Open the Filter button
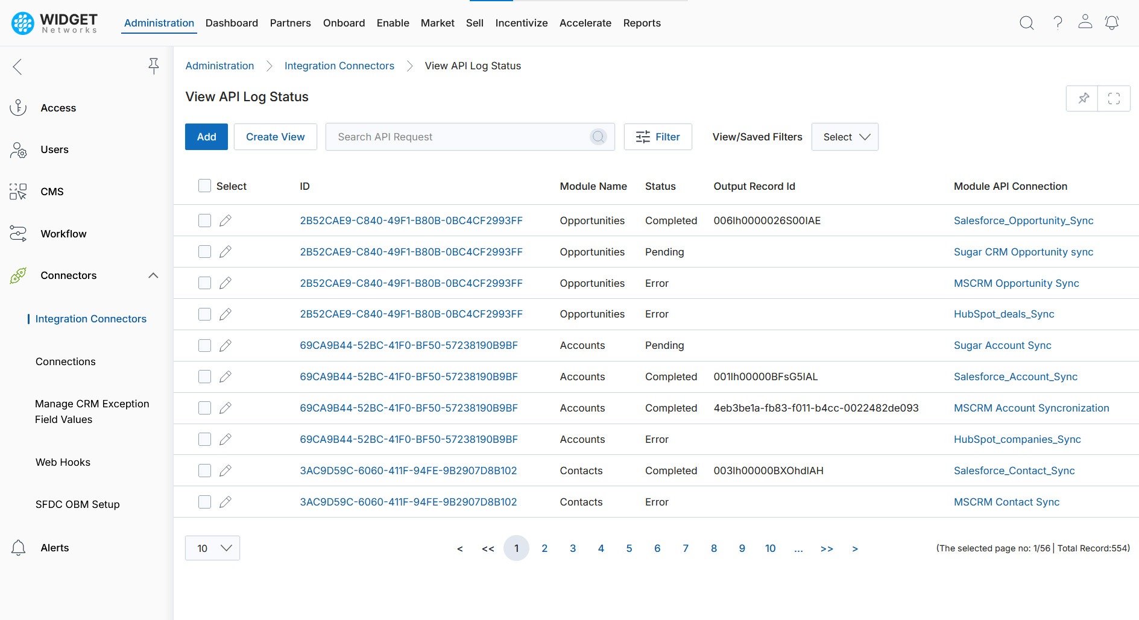 [658, 137]
